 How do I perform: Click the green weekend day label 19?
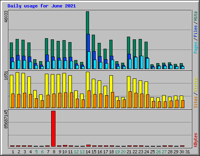(x=117, y=152)
